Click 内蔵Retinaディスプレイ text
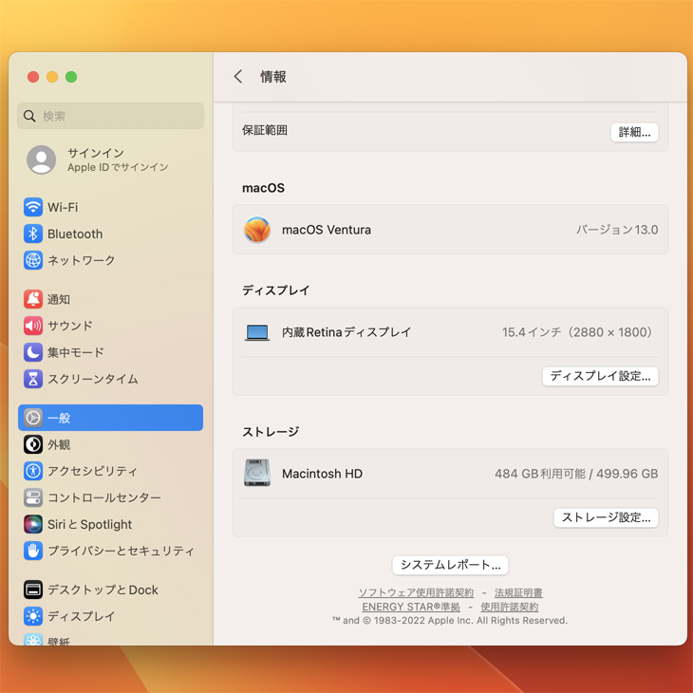 click(346, 332)
